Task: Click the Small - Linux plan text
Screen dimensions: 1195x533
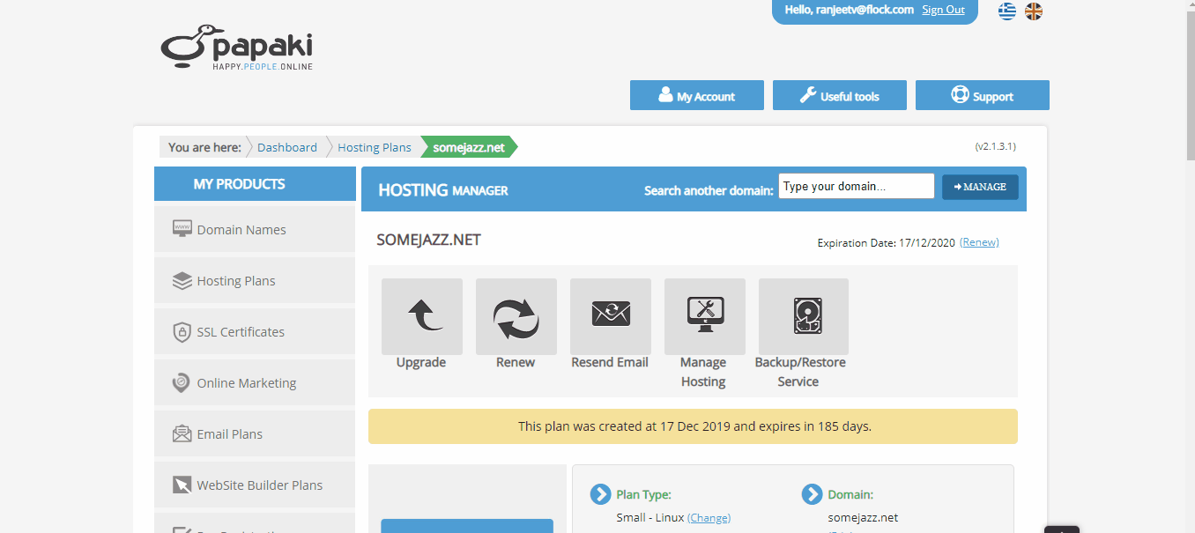Action: click(x=650, y=518)
